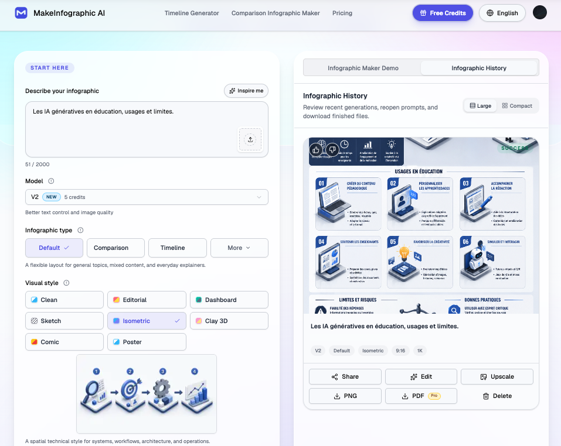The width and height of the screenshot is (561, 446).
Task: Click the MakeInfographic AI logo icon
Action: click(x=21, y=13)
